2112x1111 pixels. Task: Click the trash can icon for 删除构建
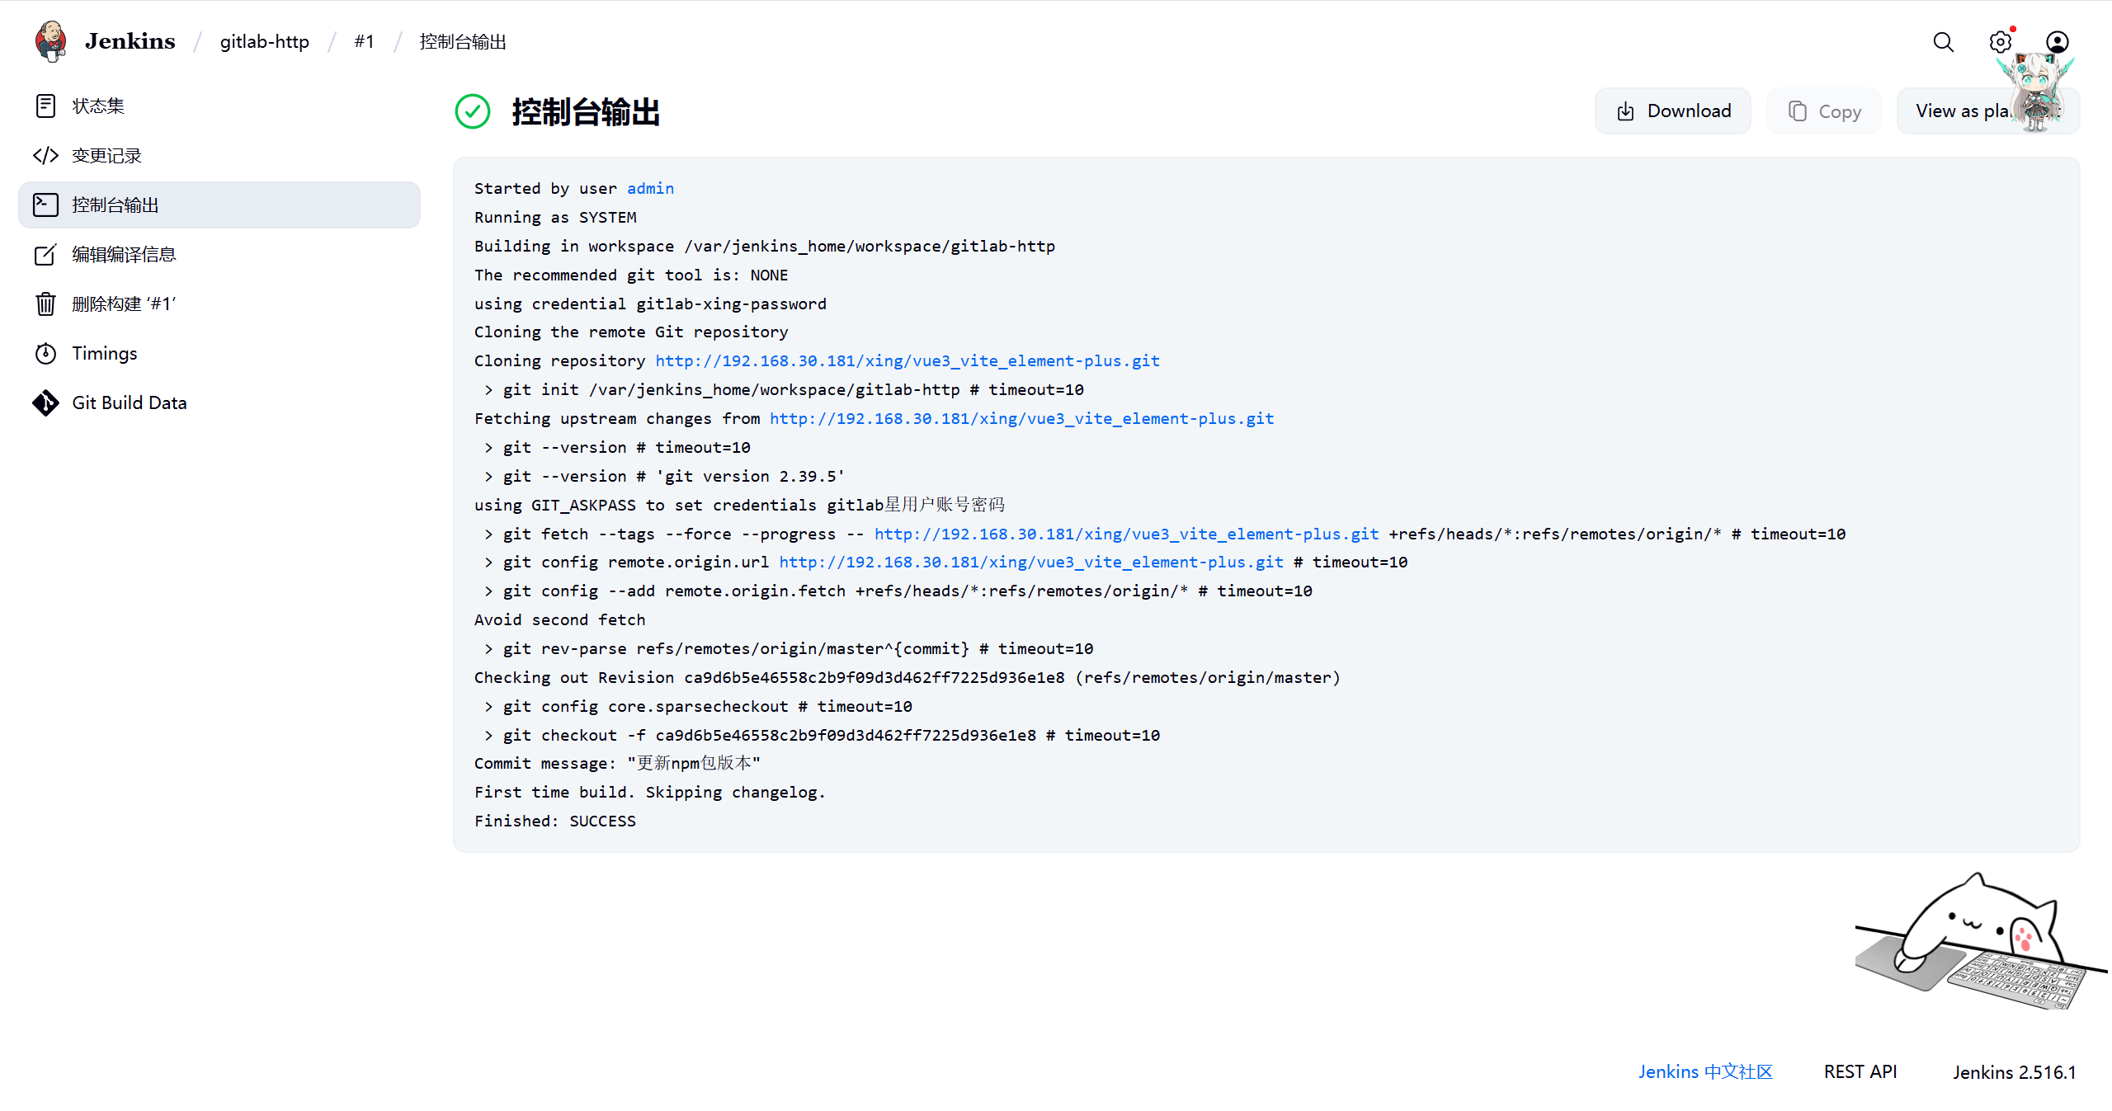tap(46, 304)
